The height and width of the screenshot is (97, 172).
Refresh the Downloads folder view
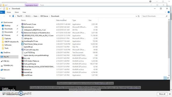pos(139,16)
